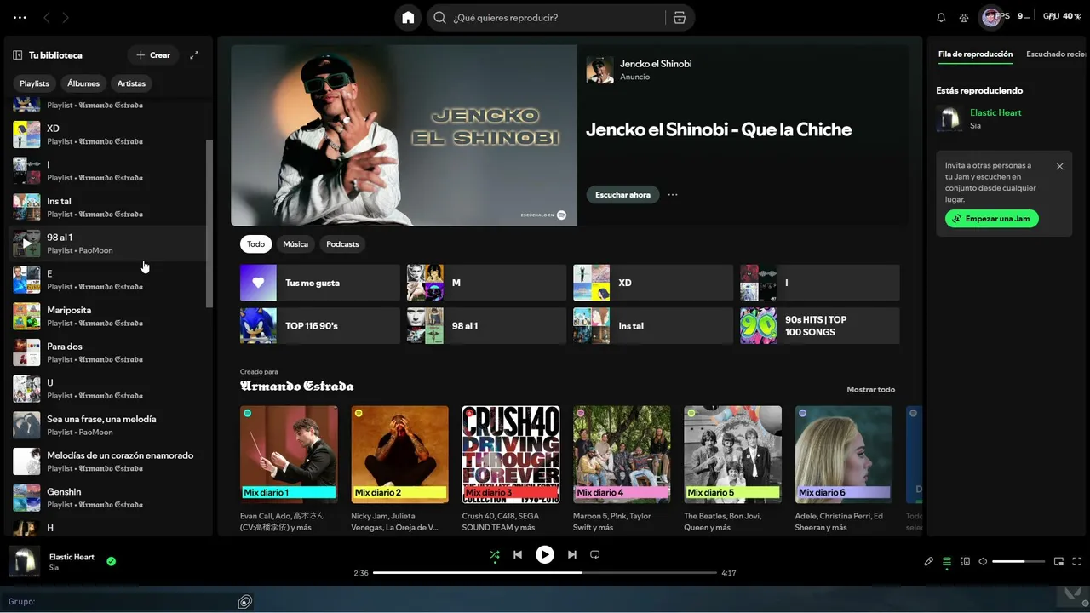This screenshot has width=1090, height=613.
Task: Switch to full screen player icon
Action: (x=1077, y=562)
